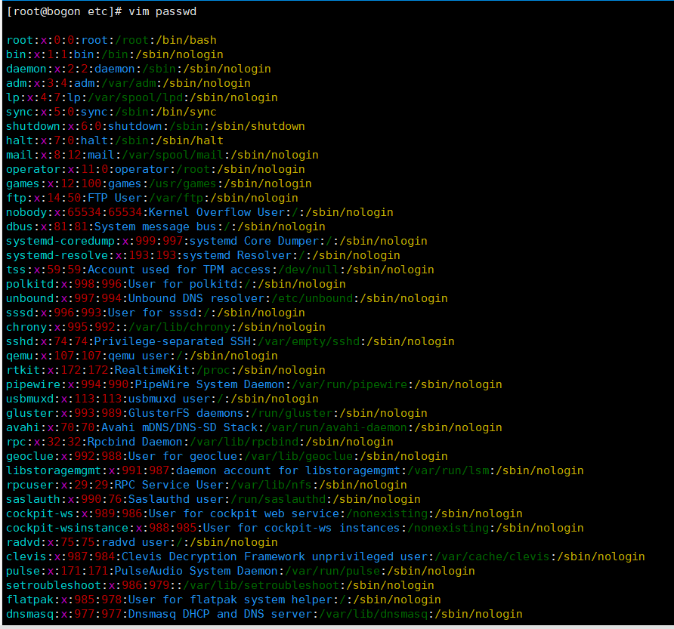Click the mail:x:8:12 line
This screenshot has height=629, width=674.
(x=162, y=155)
